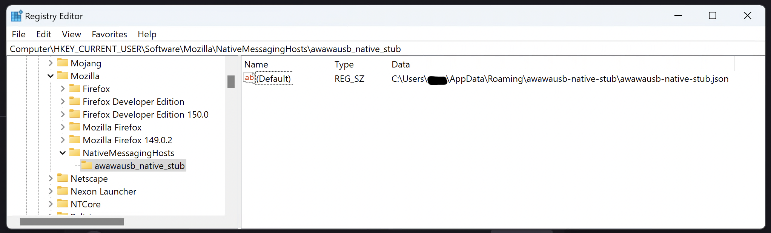This screenshot has width=771, height=233.
Task: Click the Mojang folder icon
Action: [x=63, y=63]
